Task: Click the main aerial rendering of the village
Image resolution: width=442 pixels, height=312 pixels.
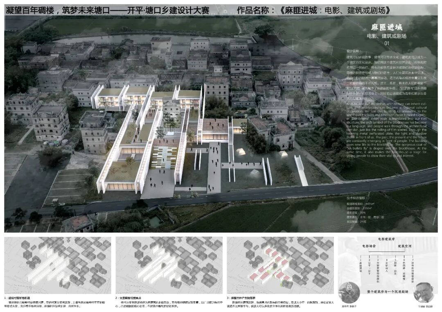Action: point(221,124)
